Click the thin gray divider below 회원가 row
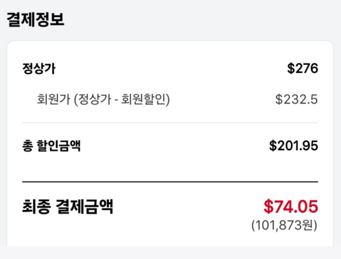341x259 pixels. (170, 122)
